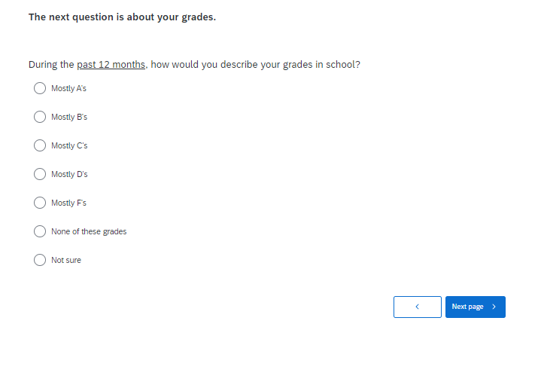Viewport: 538px width, 385px height.
Task: Pick the Mostly C's radio button
Action: (40, 145)
